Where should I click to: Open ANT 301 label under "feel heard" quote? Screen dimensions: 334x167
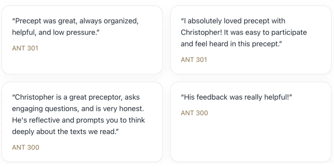coord(194,60)
